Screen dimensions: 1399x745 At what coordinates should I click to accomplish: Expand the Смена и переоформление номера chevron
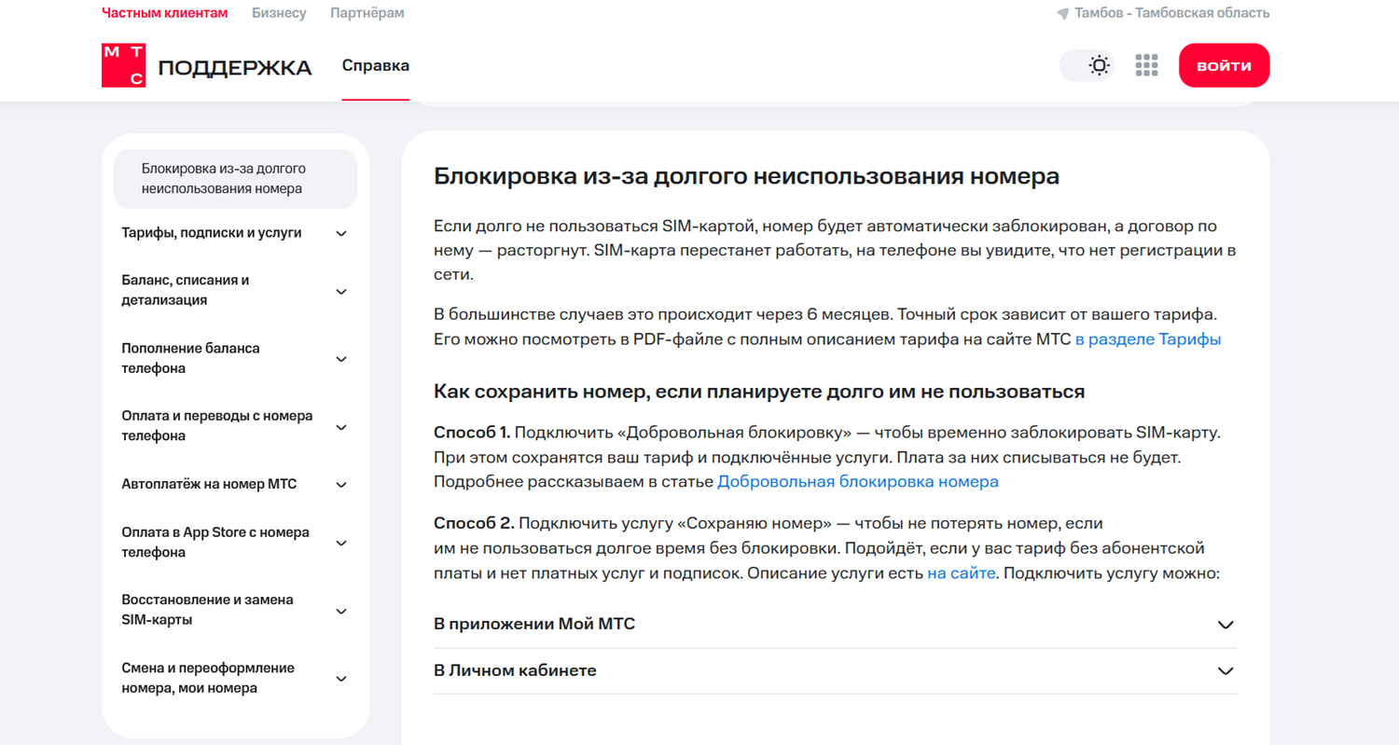coord(341,679)
